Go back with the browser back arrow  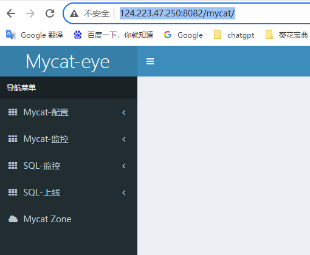click(x=11, y=13)
